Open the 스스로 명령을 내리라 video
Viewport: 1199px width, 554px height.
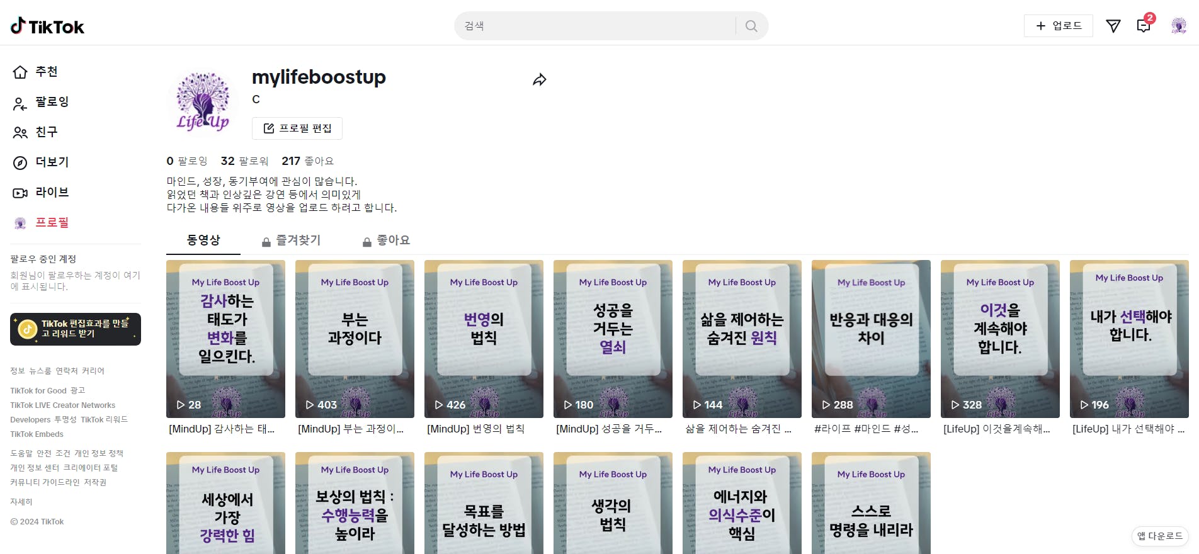point(871,503)
